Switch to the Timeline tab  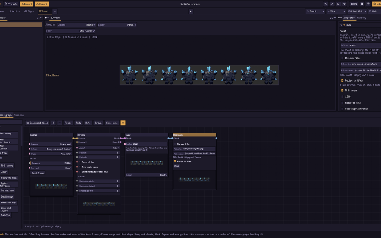[19, 115]
